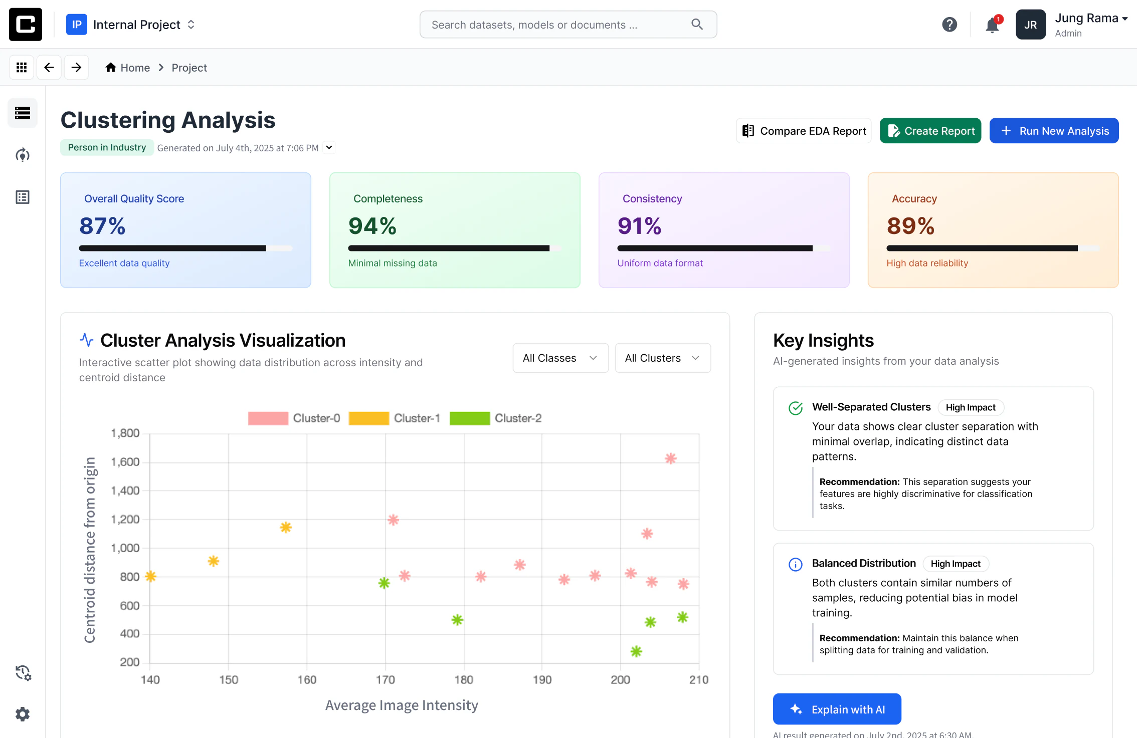The height and width of the screenshot is (738, 1137).
Task: Toggle Cluster-2 legend swatch
Action: click(x=470, y=418)
